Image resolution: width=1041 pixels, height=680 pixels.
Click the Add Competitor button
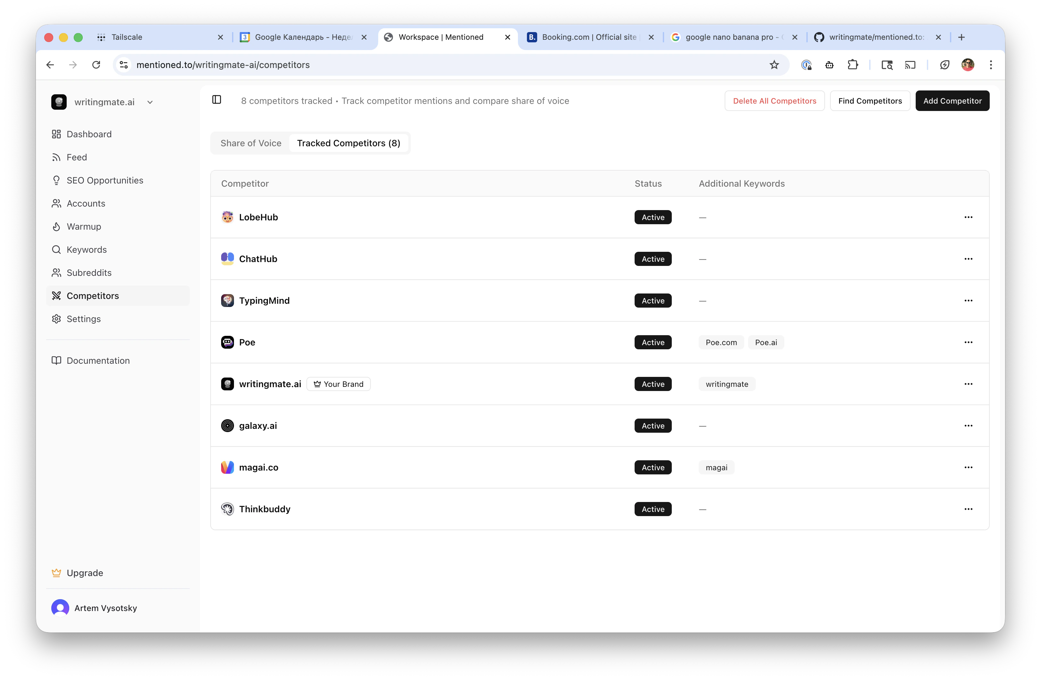point(952,101)
